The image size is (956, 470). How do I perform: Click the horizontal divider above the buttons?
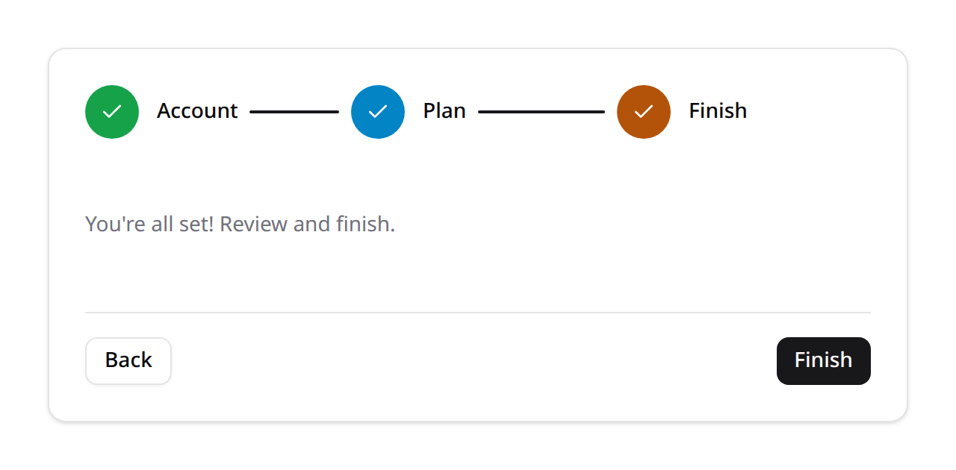[478, 312]
